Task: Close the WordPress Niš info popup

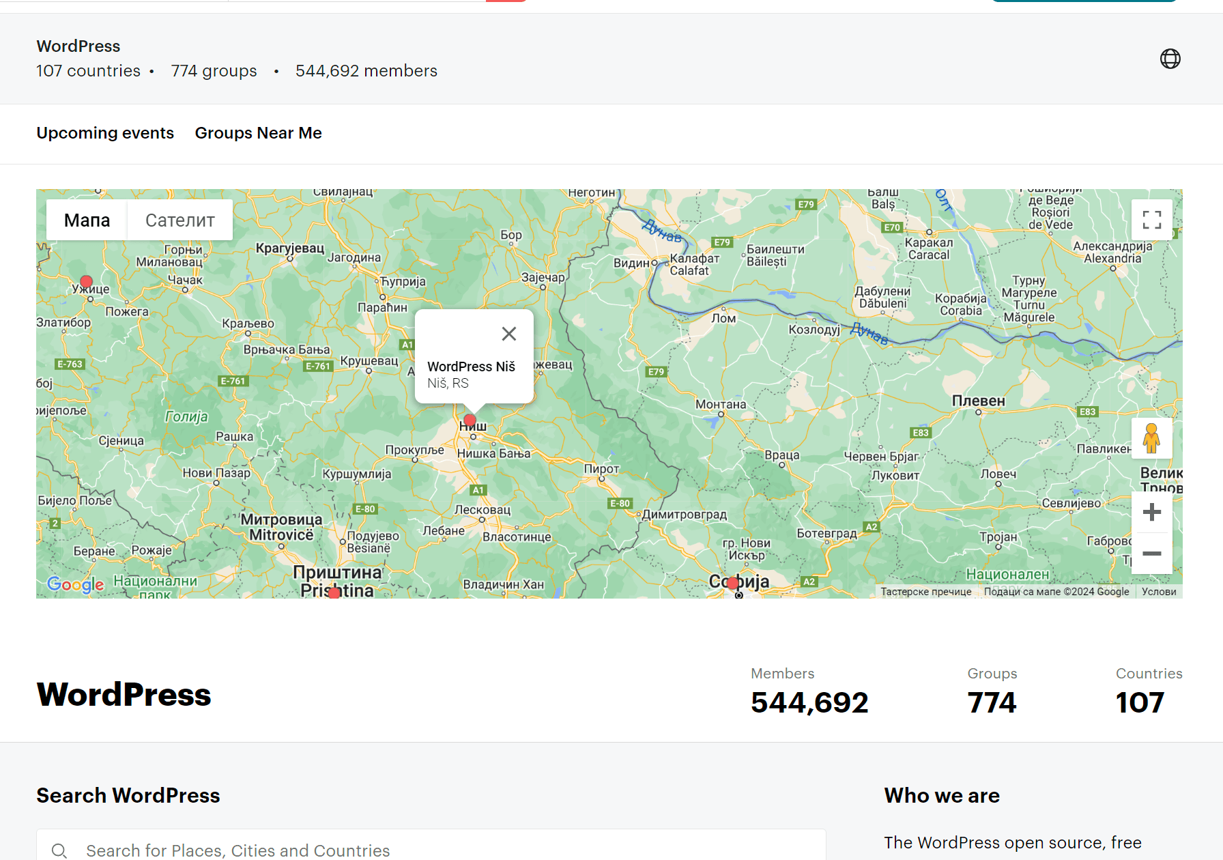Action: coord(509,334)
